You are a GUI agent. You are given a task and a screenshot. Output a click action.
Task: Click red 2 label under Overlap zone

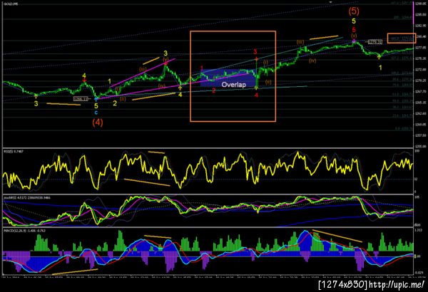coord(214,90)
